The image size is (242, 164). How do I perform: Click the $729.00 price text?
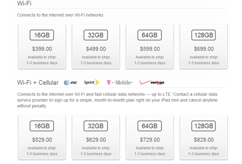click(150, 140)
